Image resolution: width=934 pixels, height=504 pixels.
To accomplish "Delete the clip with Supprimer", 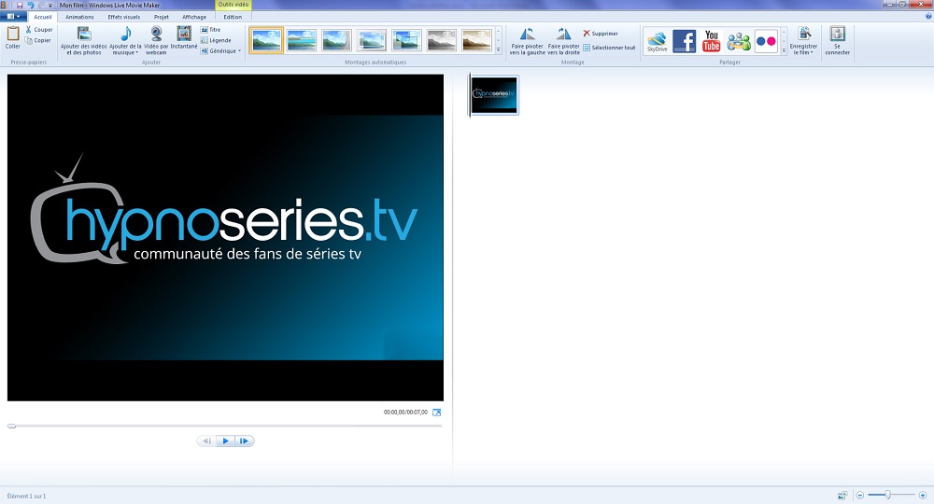I will pos(601,34).
